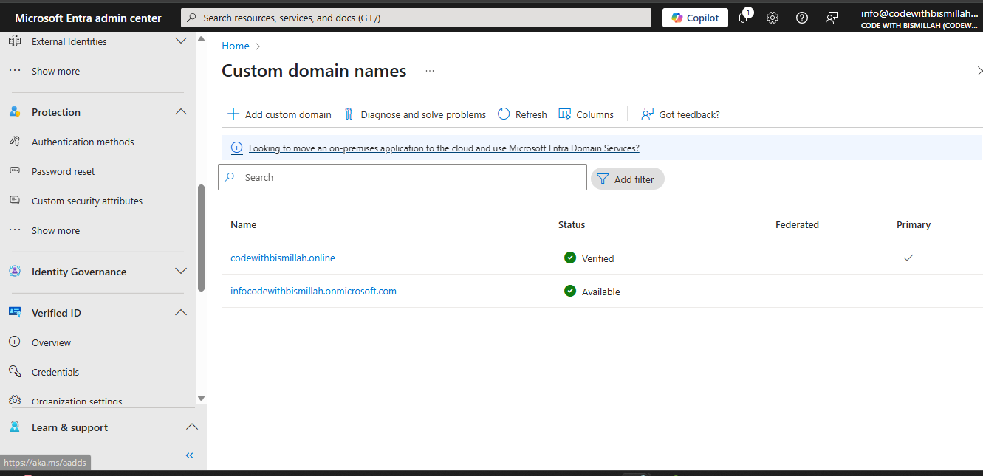Expand pane with right-edge chevron
The width and height of the screenshot is (983, 476).
[x=979, y=71]
